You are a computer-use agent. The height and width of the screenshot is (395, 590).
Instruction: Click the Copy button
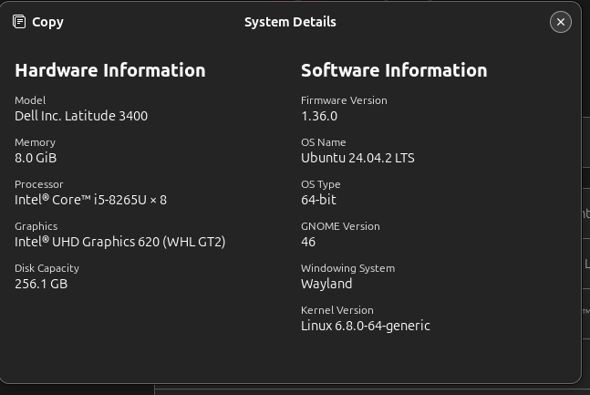(x=37, y=22)
